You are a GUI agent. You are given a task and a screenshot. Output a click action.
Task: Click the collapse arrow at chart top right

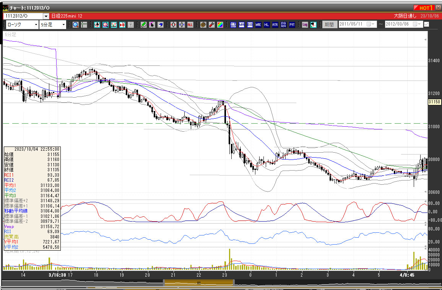click(x=426, y=40)
